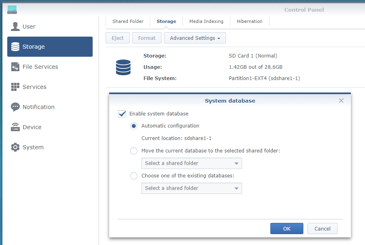Open the Hibernation tab
365x245 pixels.
249,21
